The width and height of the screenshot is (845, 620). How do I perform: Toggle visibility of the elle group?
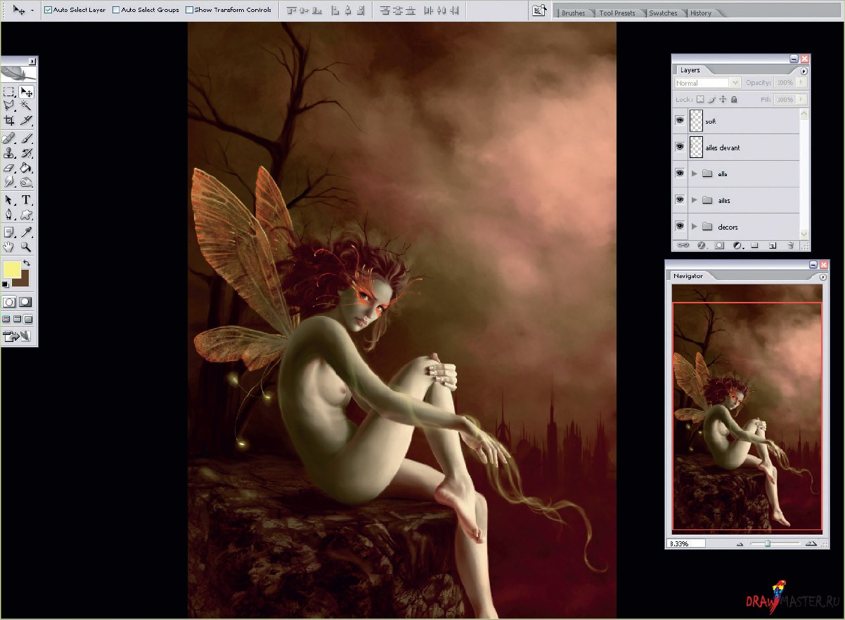click(680, 173)
